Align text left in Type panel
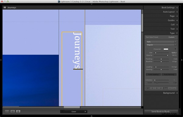The height and width of the screenshot is (117, 183). [x=148, y=88]
